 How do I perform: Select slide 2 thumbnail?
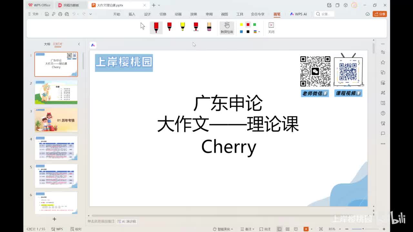click(x=56, y=92)
